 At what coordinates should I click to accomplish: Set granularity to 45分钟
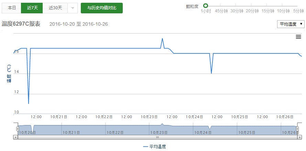(x=221, y=11)
